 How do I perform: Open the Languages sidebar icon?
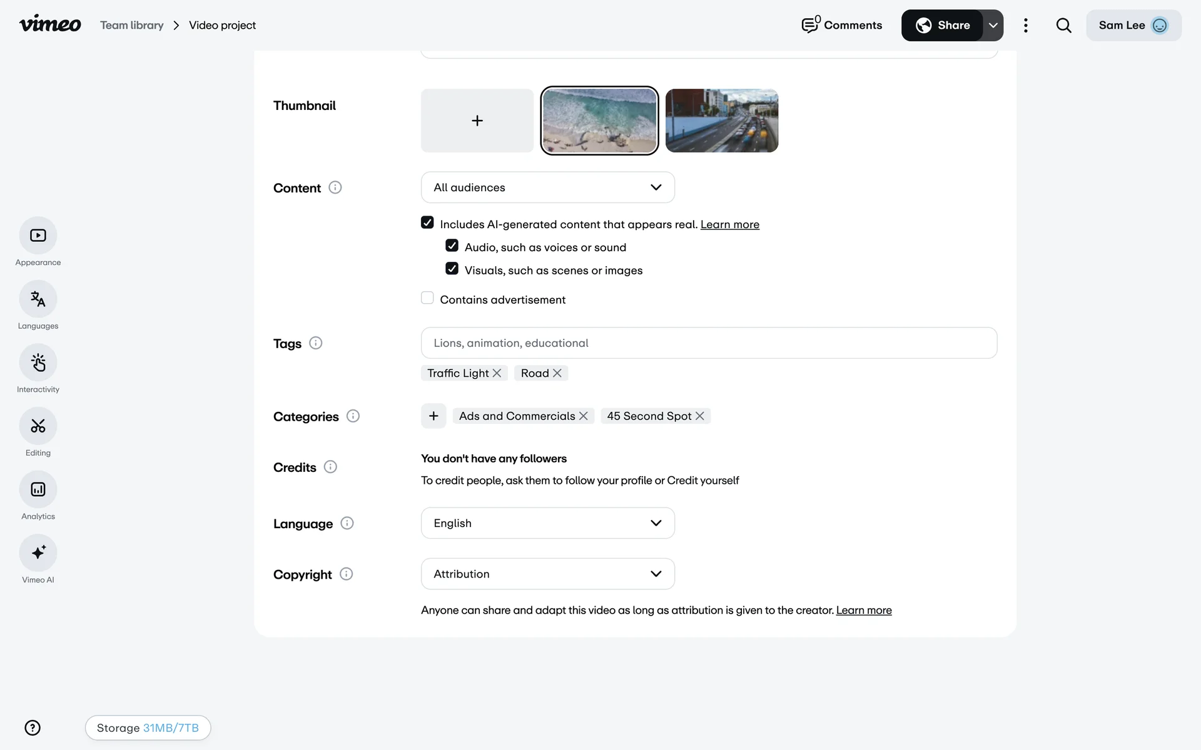click(x=38, y=299)
